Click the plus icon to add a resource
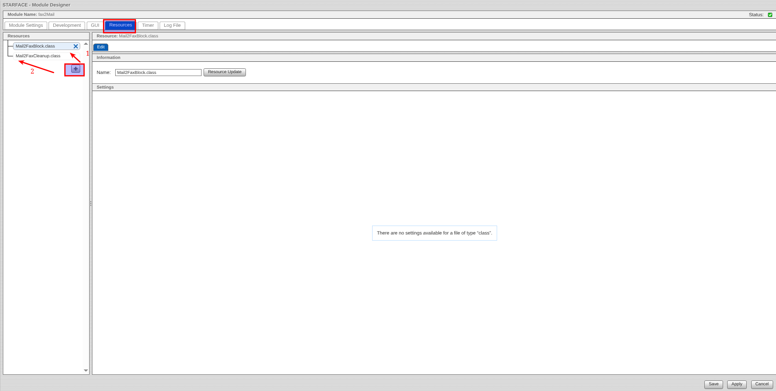 [76, 69]
